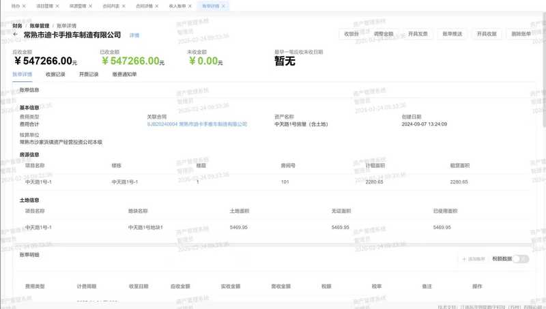
Task: Close the 房源管理 tab via X icon
Action: tap(92, 5)
